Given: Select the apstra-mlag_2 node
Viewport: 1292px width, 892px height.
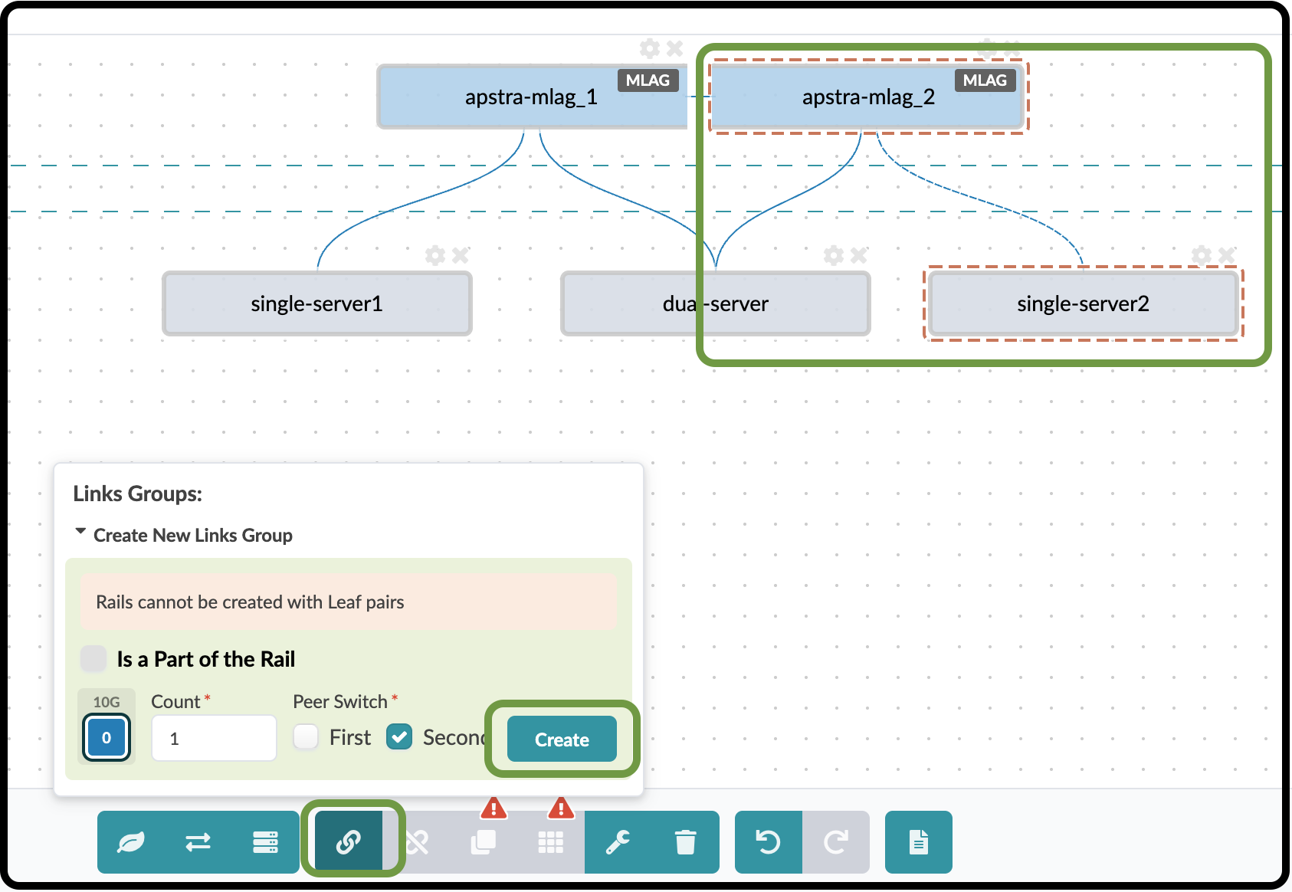Looking at the screenshot, I should click(x=868, y=97).
